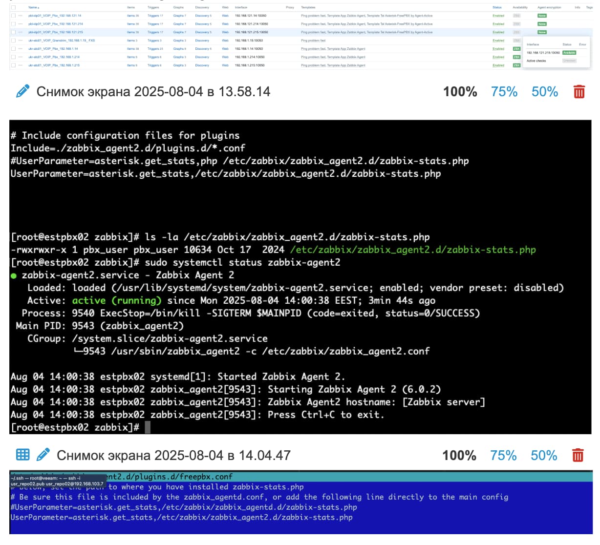
Task: Click black terminal screenshot showing zabbix-agent2 status
Action: coord(300,277)
